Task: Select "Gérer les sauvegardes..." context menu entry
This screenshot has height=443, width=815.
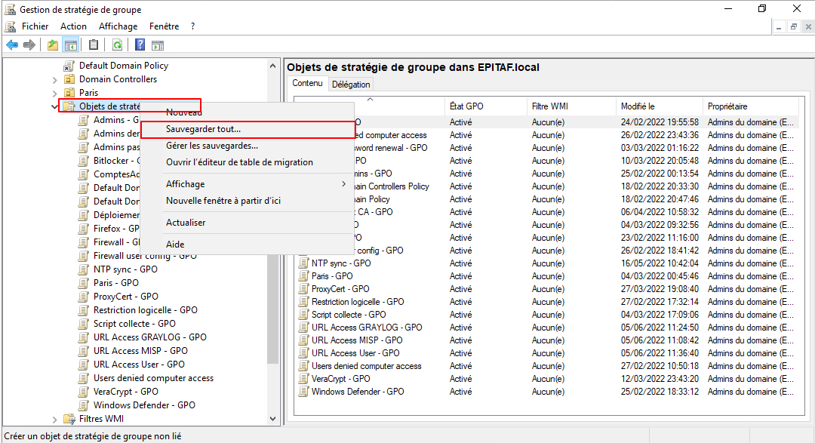Action: 211,146
